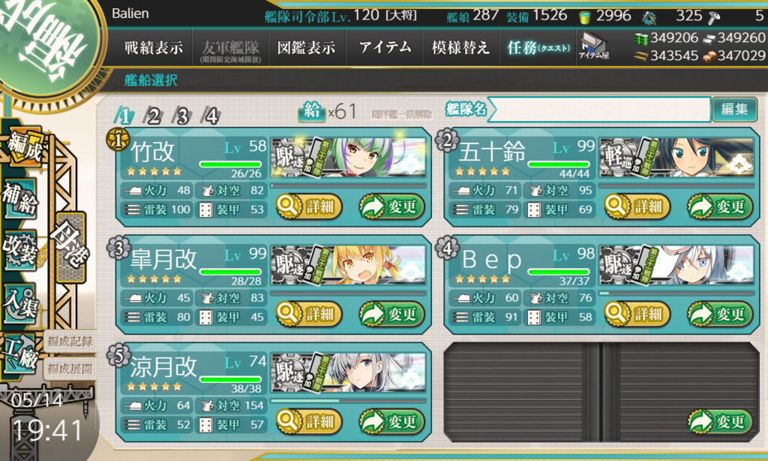Switch to fleet 2 tab

(x=153, y=116)
